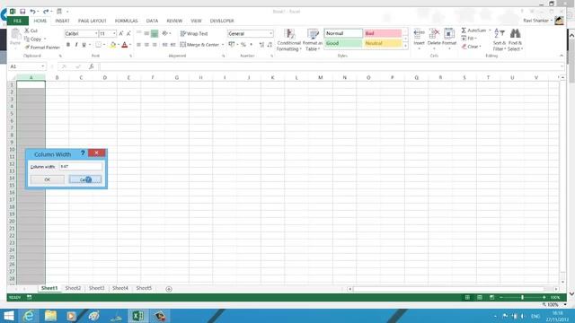
Task: Open the font size dropdown
Action: coord(114,33)
